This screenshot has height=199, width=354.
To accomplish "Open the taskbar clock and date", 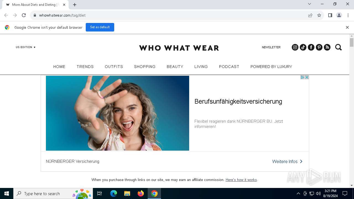I will (330, 193).
